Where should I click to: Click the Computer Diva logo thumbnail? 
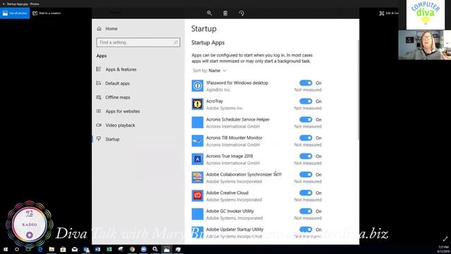[x=426, y=14]
